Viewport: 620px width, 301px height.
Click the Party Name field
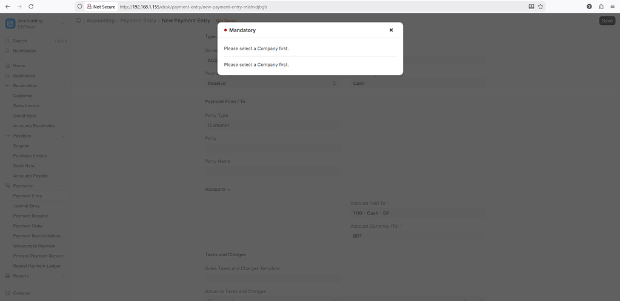pyautogui.click(x=273, y=171)
